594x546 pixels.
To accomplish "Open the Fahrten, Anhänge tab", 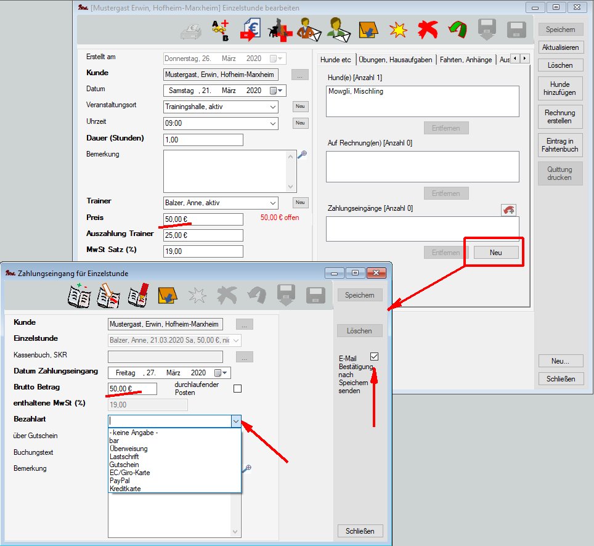I will click(x=465, y=60).
